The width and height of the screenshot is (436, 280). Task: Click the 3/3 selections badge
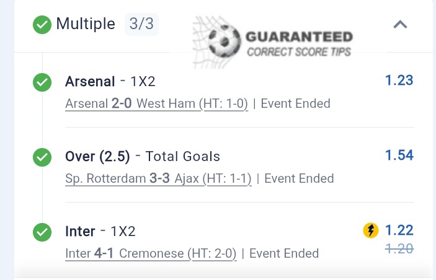coord(141,25)
